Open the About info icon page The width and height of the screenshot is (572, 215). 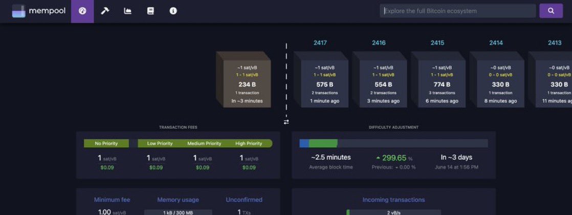(x=173, y=11)
